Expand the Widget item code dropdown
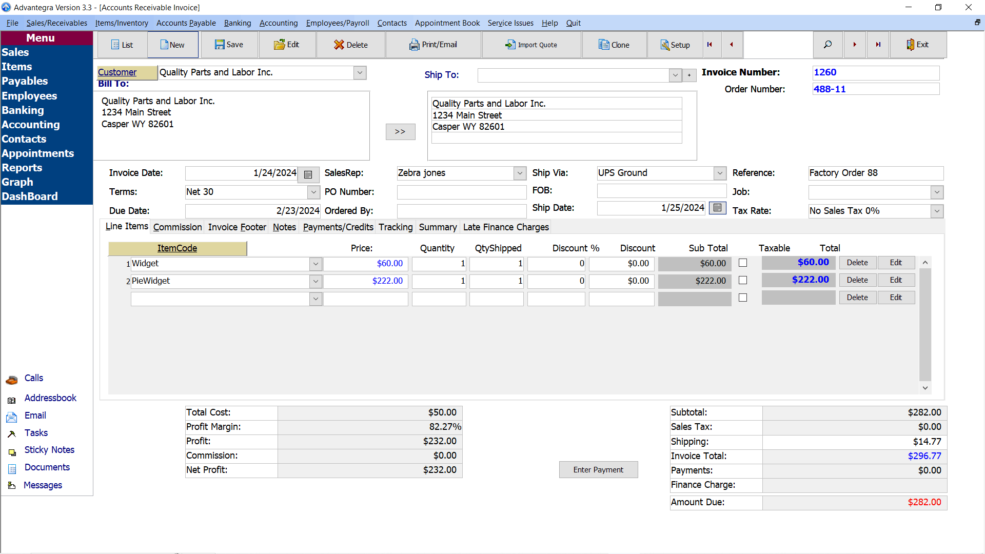 (x=316, y=264)
